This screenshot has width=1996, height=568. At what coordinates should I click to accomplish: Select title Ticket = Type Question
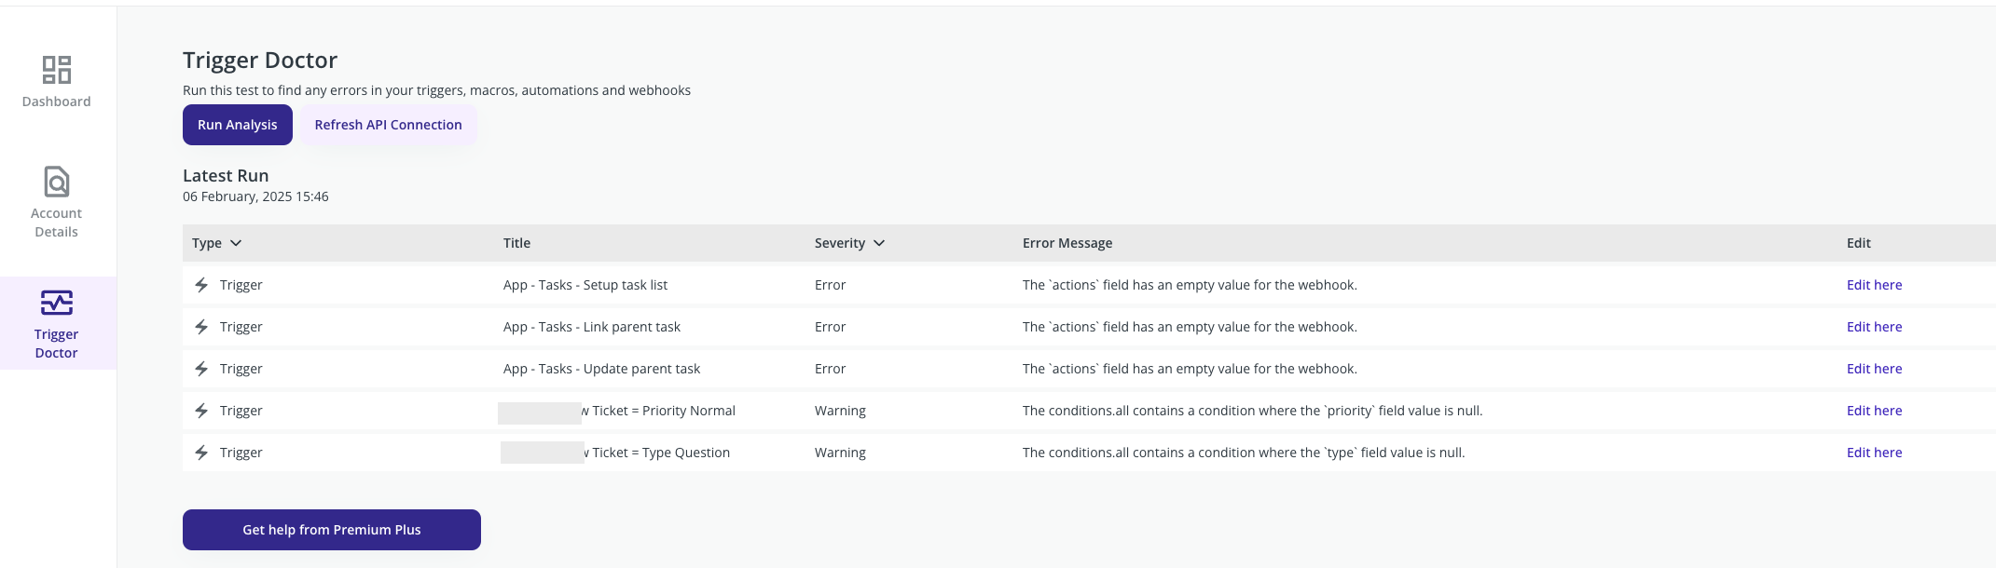pos(661,453)
